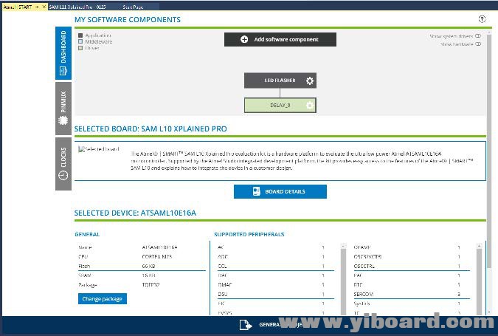Click the CCL peripheral row
The width and height of the screenshot is (498, 336).
click(x=275, y=266)
